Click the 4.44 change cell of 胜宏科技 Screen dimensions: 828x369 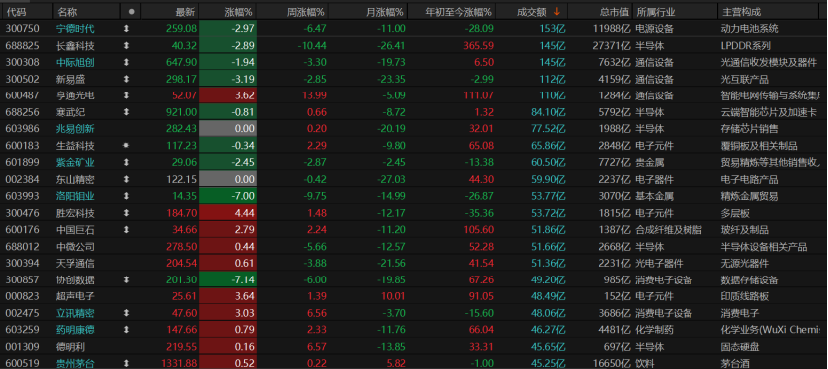(x=228, y=213)
